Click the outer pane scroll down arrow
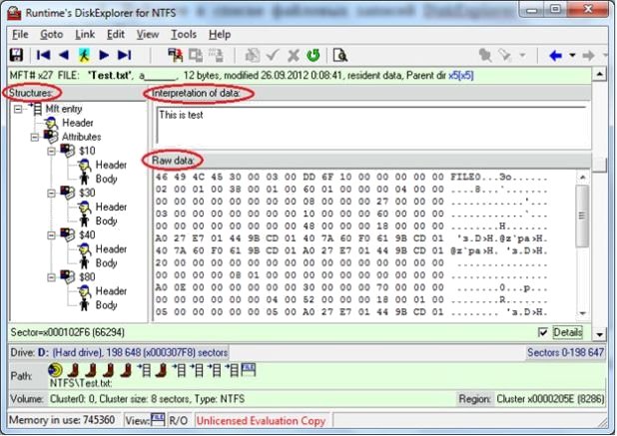This screenshot has width=617, height=436. coord(599,334)
